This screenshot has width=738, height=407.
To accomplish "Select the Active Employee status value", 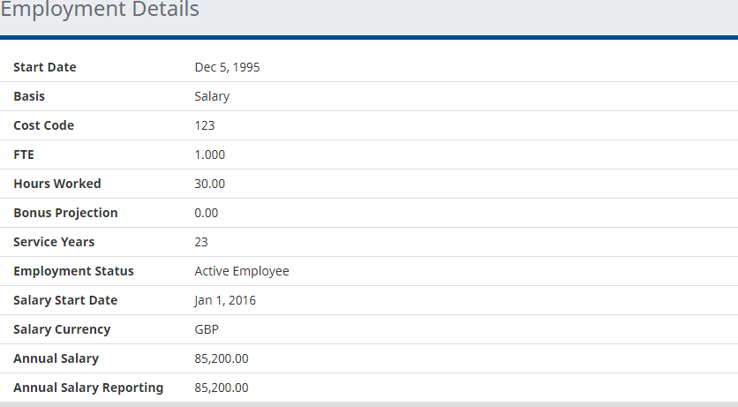I will click(x=242, y=271).
